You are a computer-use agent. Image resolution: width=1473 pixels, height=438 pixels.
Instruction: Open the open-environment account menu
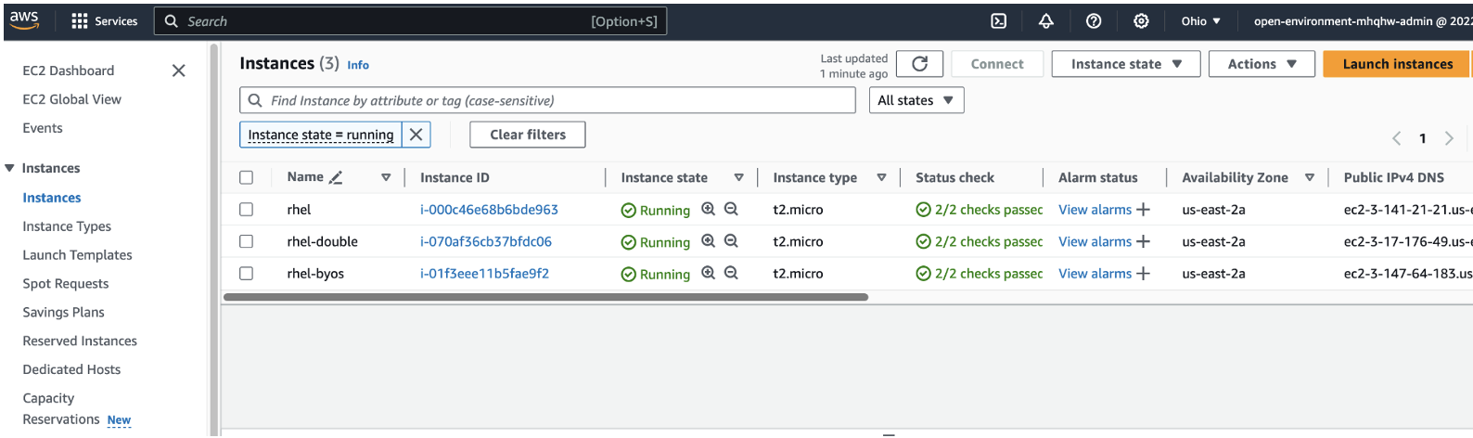click(x=1362, y=21)
